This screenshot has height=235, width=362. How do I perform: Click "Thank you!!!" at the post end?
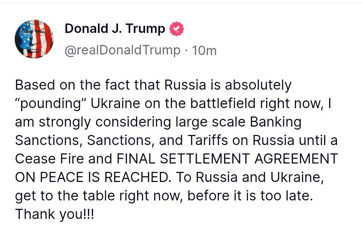pyautogui.click(x=55, y=214)
